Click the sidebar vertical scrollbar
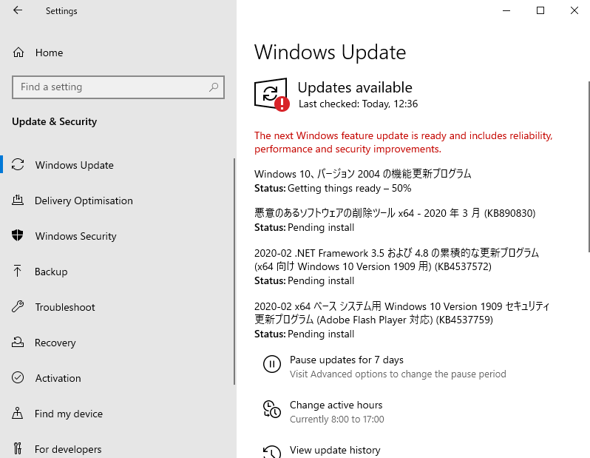The image size is (590, 458). click(x=234, y=272)
